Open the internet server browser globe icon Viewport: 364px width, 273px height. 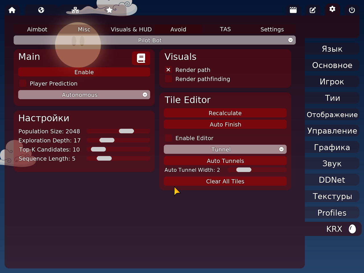[x=41, y=10]
